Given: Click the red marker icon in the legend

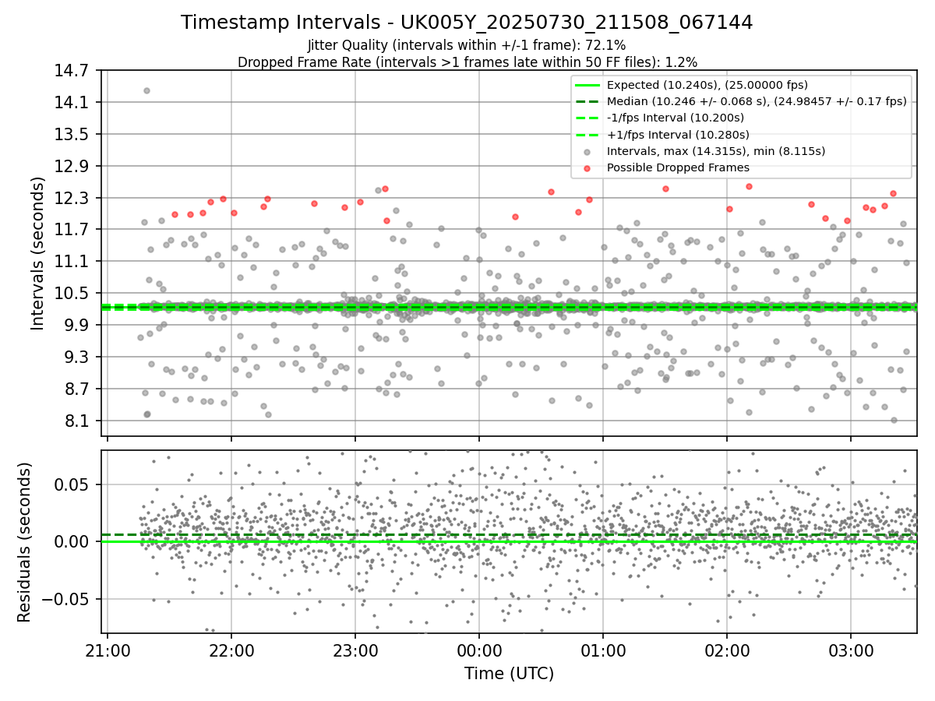Looking at the screenshot, I should [587, 167].
